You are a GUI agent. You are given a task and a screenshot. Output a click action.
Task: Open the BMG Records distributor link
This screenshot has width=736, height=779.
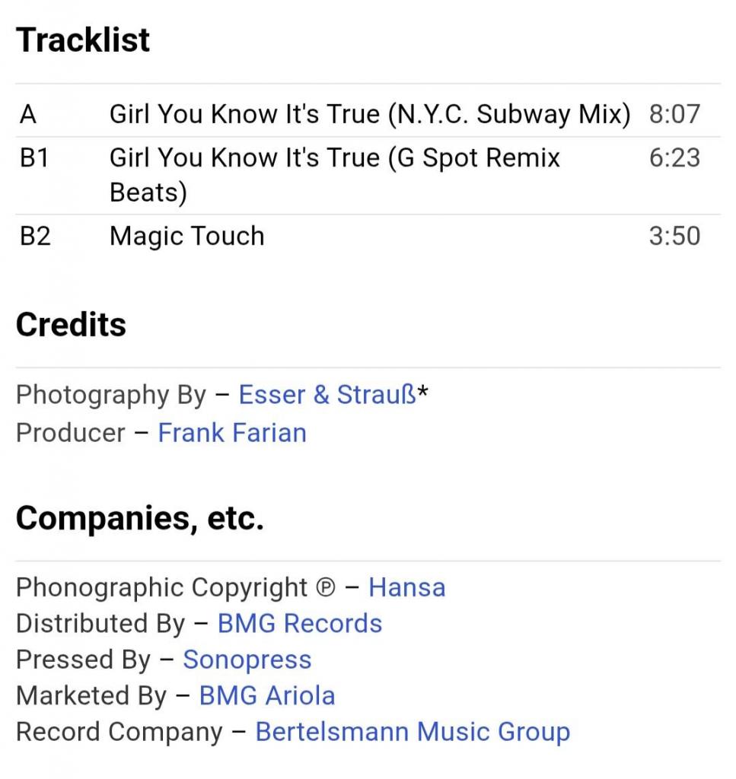point(300,624)
